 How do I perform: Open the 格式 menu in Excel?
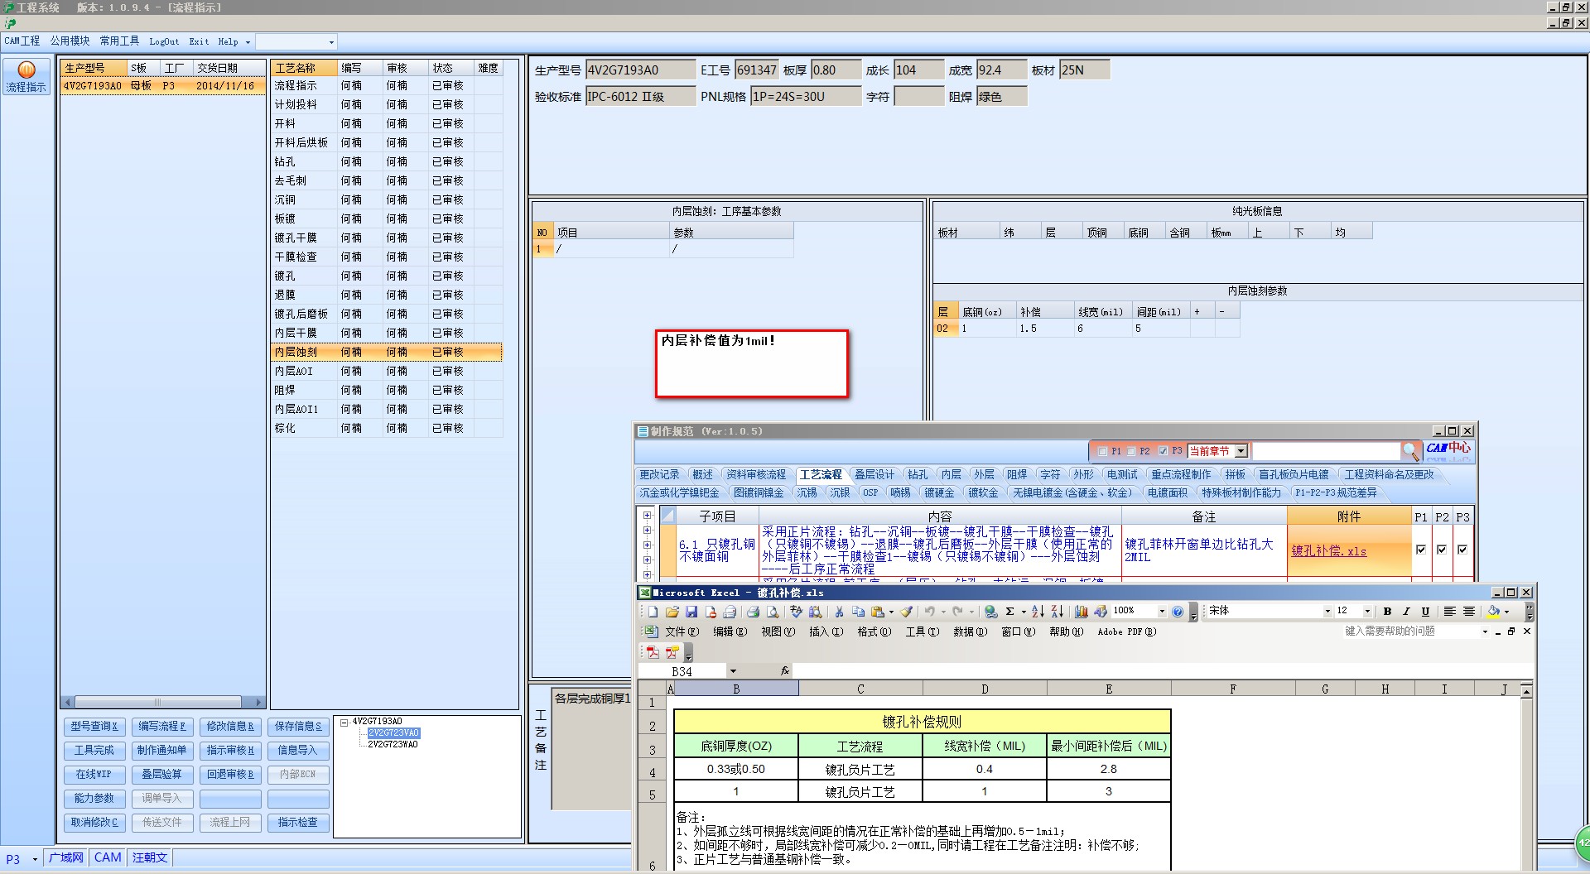874,631
